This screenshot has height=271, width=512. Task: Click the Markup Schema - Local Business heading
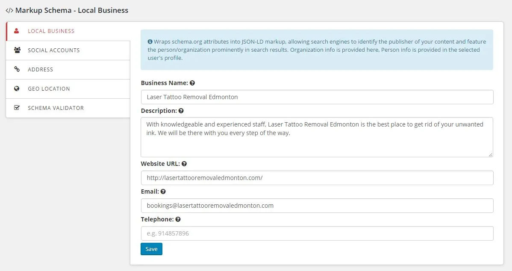[72, 10]
